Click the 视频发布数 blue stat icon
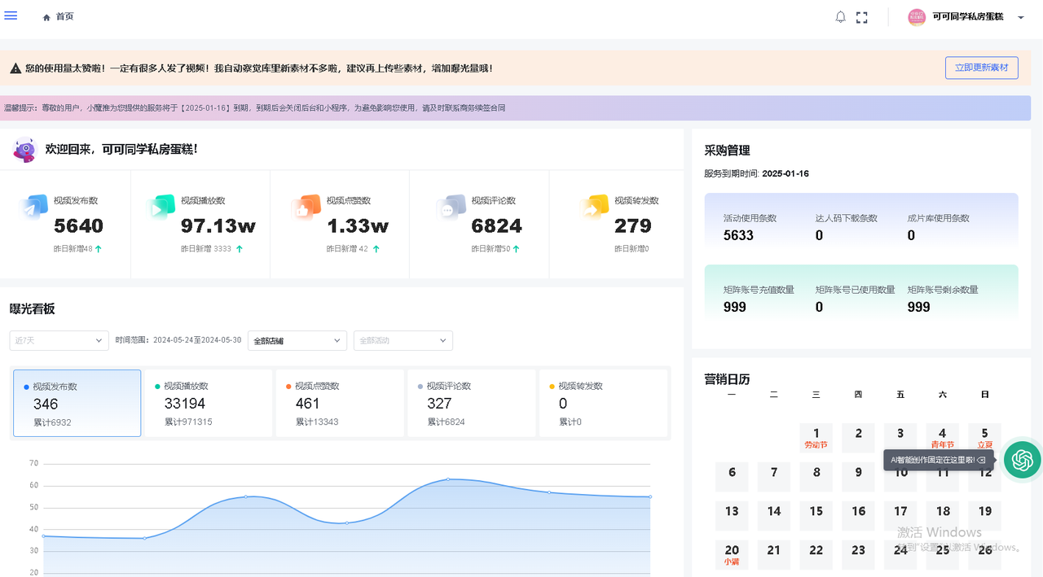The width and height of the screenshot is (1043, 577). coord(34,208)
